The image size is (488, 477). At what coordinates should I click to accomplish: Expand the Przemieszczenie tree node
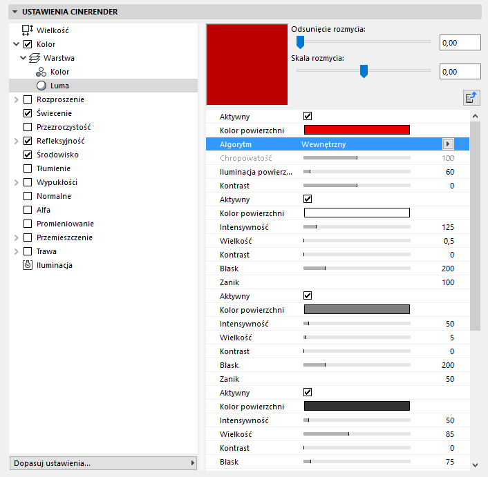pos(17,237)
